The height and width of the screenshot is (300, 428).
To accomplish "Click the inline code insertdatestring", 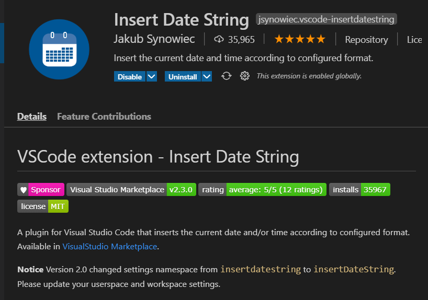I will [261, 270].
